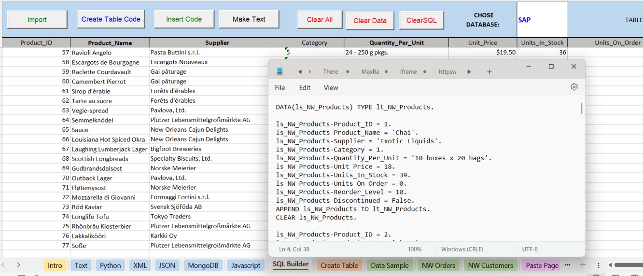The image size is (643, 276).
Task: Switch to the 'MaxRa' Notepad tab
Action: 370,72
